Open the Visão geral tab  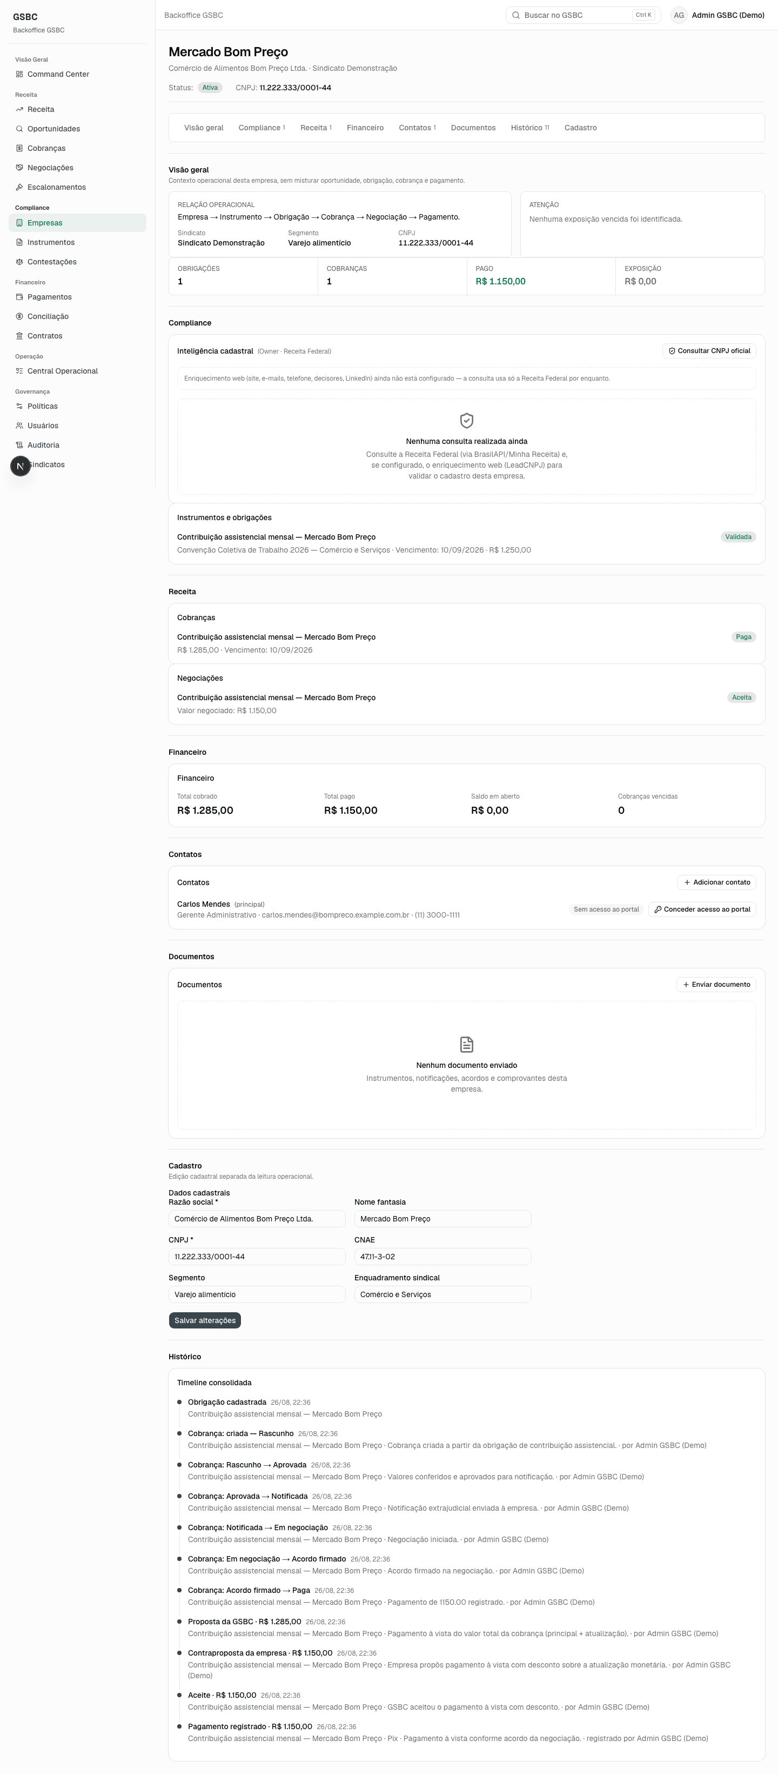pyautogui.click(x=204, y=128)
